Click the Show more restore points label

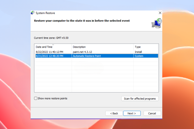[x=53, y=98]
